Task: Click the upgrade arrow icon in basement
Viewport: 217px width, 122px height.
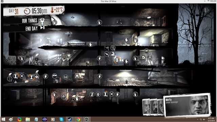Action: click(x=98, y=94)
